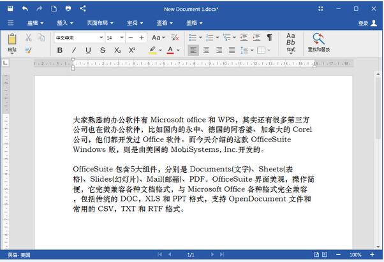384x262 pixels.
Task: Toggle bold formatting
Action: tap(59, 50)
